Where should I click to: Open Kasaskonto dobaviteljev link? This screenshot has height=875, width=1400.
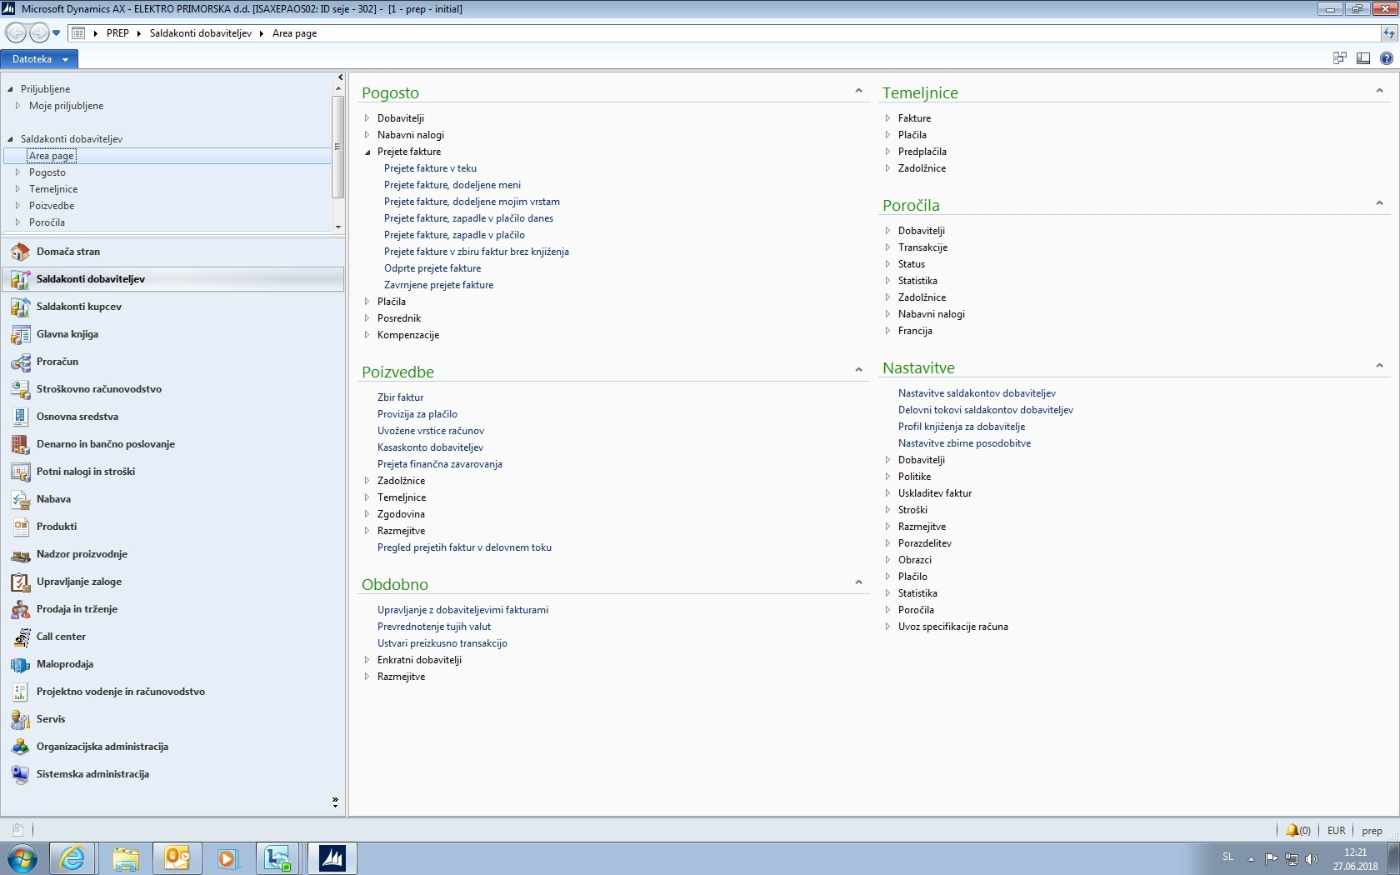(x=430, y=447)
